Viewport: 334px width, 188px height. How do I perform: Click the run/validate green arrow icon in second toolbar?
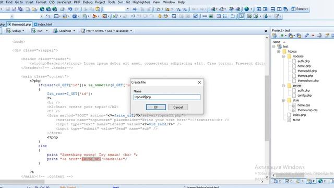(x=115, y=16)
